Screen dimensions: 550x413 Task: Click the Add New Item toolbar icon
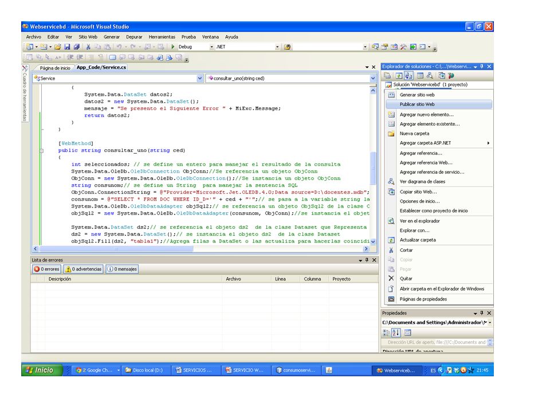44,46
